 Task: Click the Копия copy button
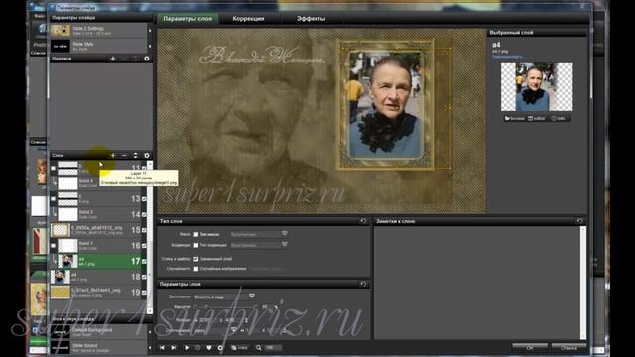point(240,348)
